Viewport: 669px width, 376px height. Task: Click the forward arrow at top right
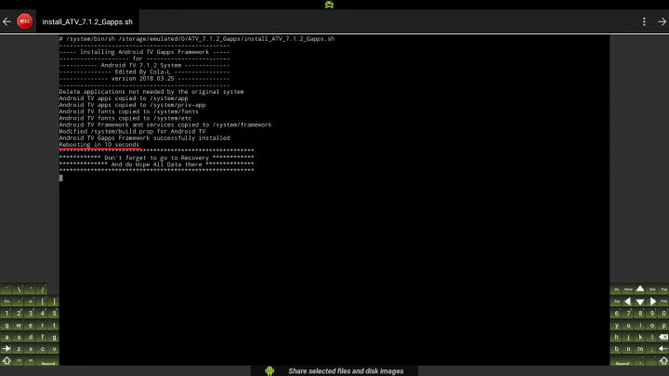point(662,21)
